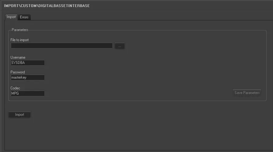Screen dimensions: 273x152
Task: Focus the File to import text field
Action: click(61, 46)
